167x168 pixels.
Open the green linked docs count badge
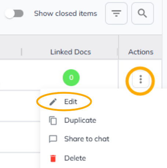click(71, 77)
